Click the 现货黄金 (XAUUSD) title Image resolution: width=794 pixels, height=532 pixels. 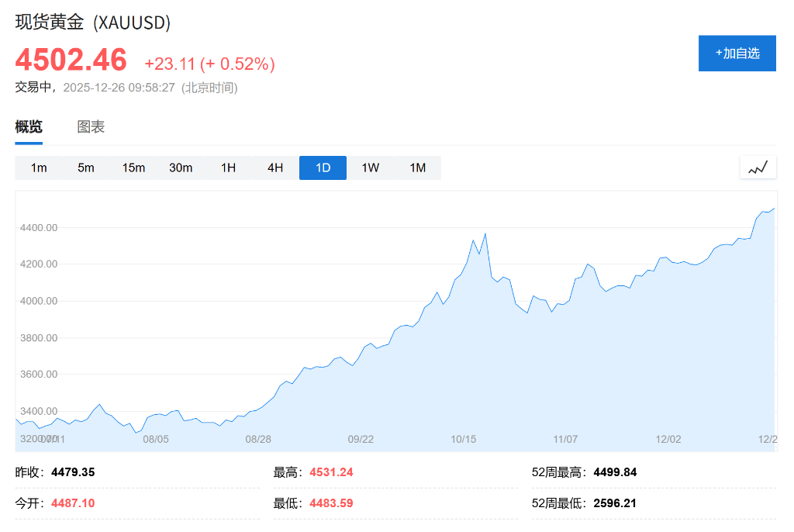pos(93,22)
